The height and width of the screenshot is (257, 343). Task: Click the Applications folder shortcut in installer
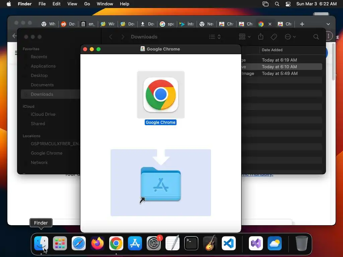pos(161,184)
